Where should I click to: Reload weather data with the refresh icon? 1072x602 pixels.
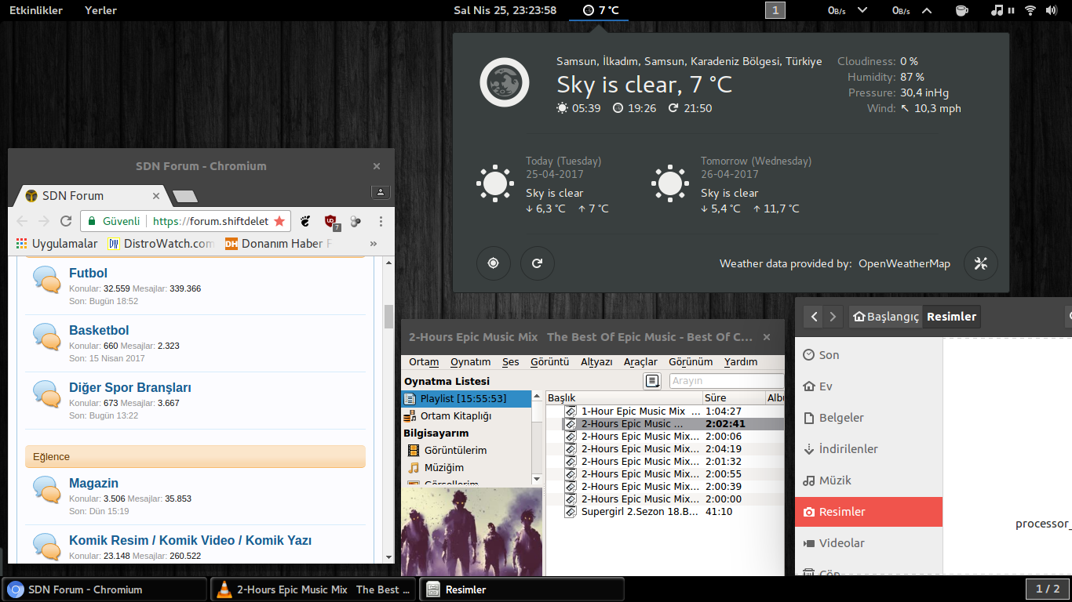(x=537, y=263)
